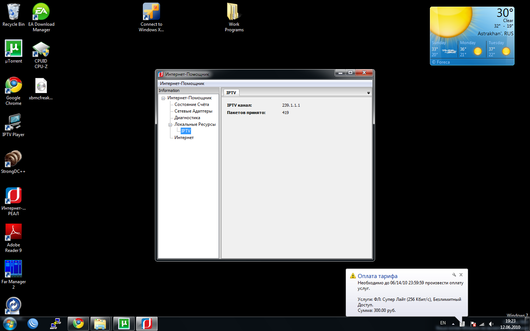This screenshot has width=530, height=331.
Task: Show hidden system tray icons
Action: (x=453, y=324)
